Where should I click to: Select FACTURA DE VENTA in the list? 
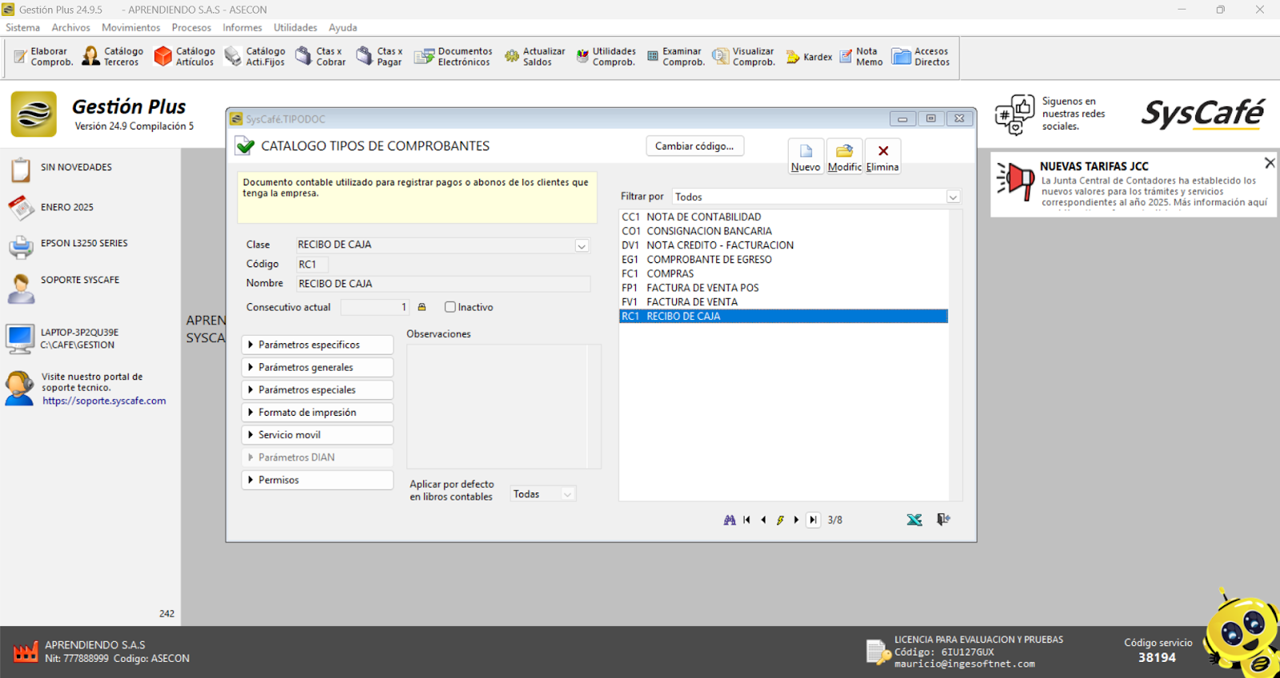tap(692, 302)
